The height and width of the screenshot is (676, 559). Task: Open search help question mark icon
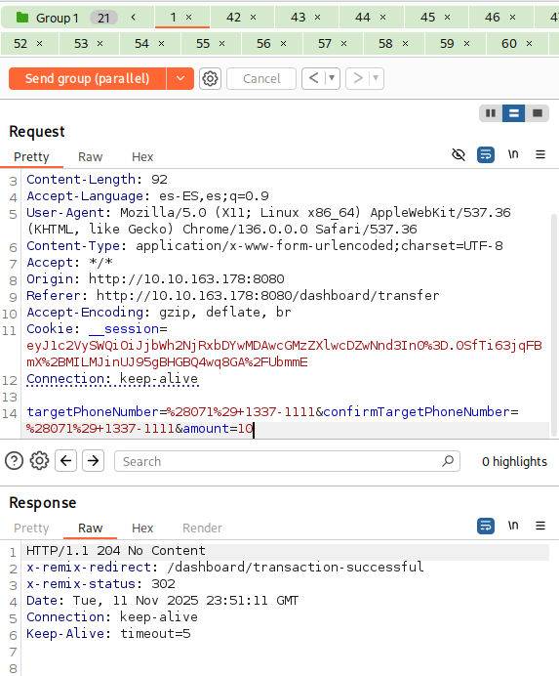tap(15, 461)
